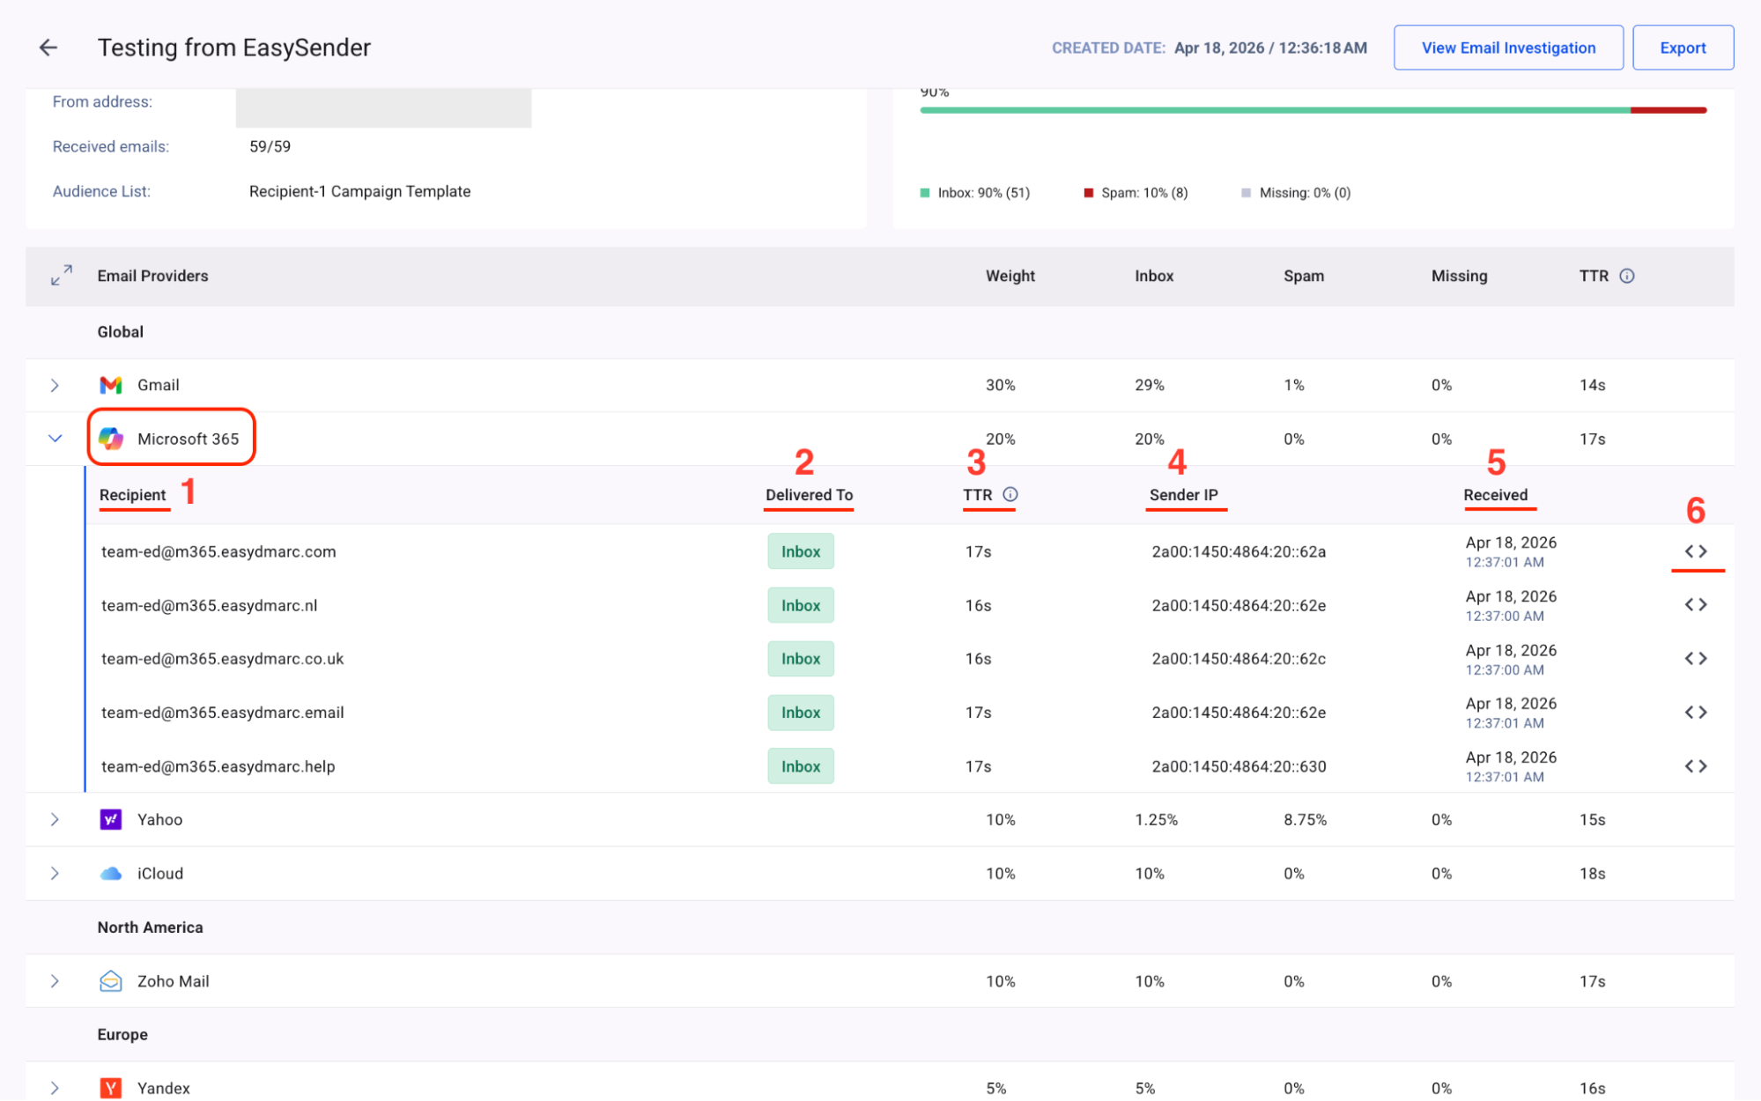The width and height of the screenshot is (1761, 1101).
Task: Click info icon next to top TTR header
Action: click(1627, 276)
